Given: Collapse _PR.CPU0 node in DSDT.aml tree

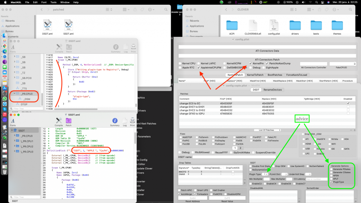Looking at the screenshot, I should coord(14,94).
